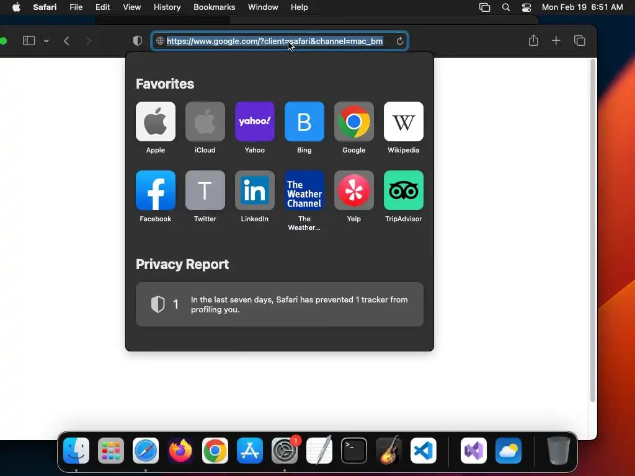Open the Facebook favorite
Screen dimensions: 635x476
click(156, 190)
